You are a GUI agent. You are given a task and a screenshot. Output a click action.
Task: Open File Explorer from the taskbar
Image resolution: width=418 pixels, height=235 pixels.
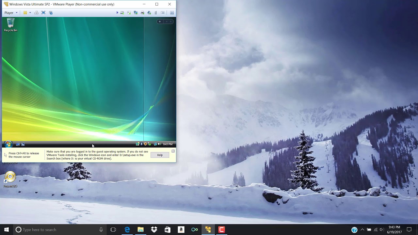140,229
